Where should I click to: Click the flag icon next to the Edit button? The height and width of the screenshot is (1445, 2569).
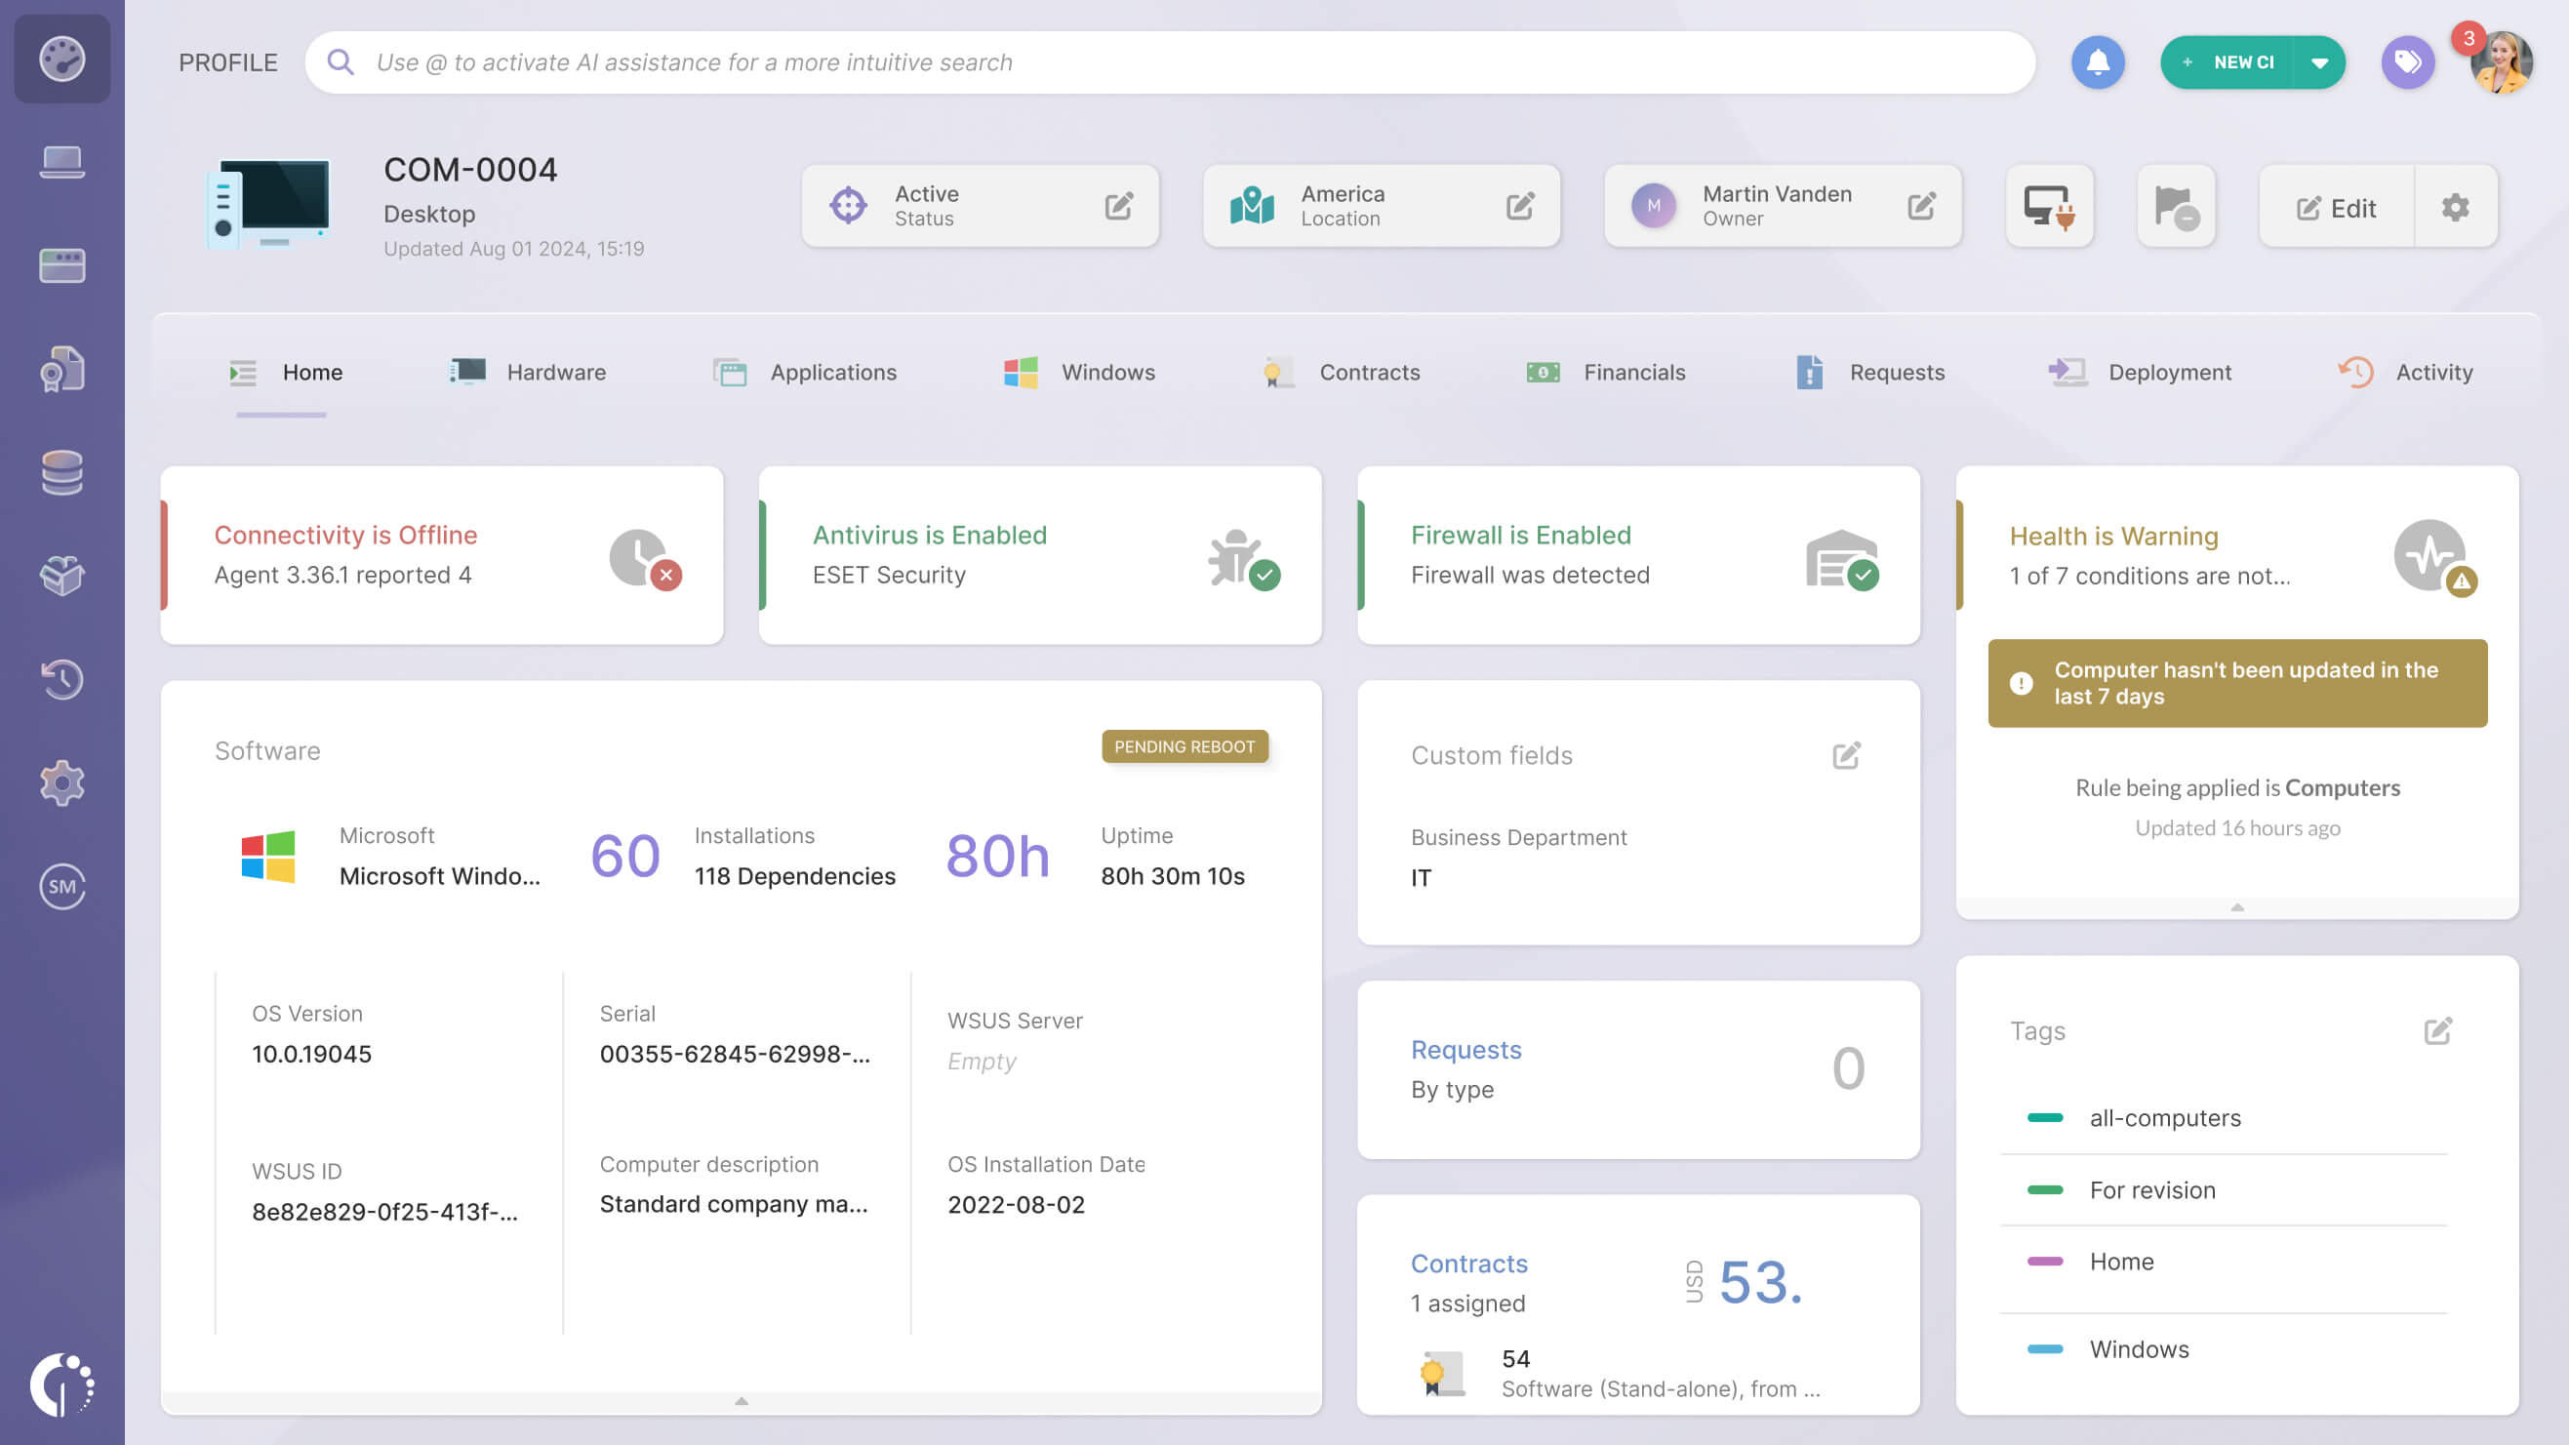[x=2176, y=207]
